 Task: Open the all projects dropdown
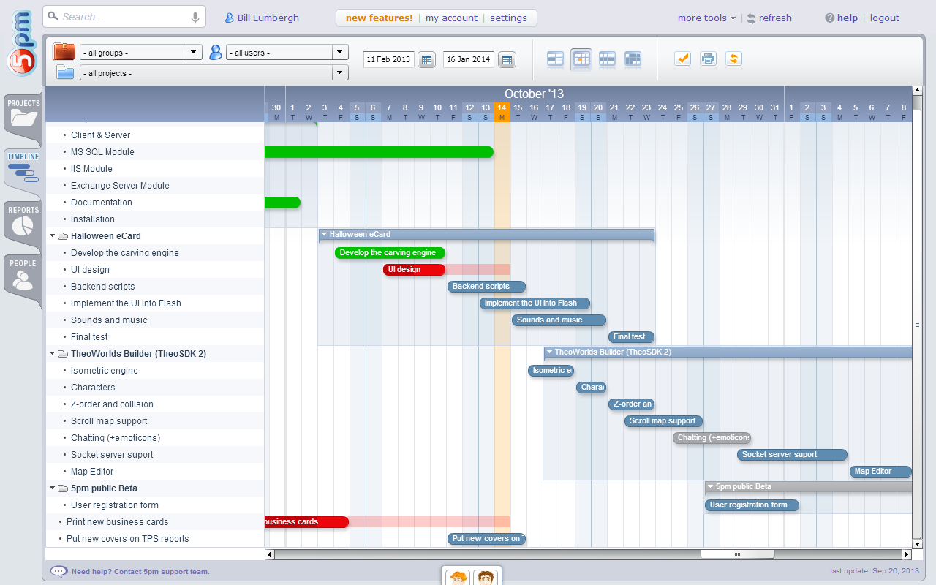coord(214,73)
